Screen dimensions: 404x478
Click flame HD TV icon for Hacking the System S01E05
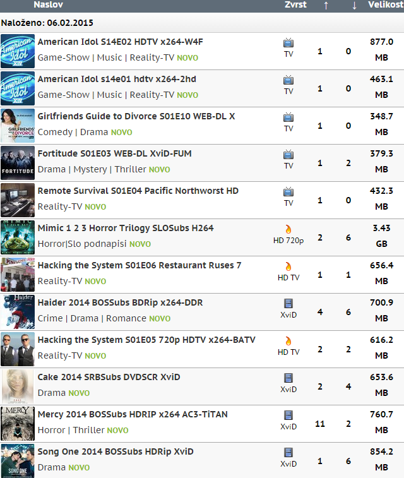(x=288, y=340)
